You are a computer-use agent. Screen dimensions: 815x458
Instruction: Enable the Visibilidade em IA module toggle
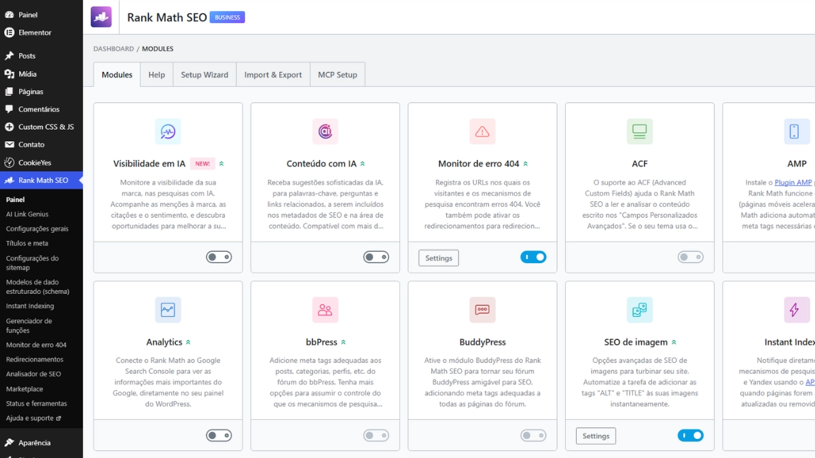click(219, 257)
